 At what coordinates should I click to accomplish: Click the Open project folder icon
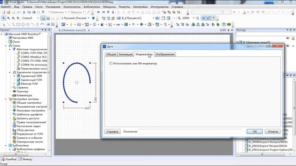point(8,12)
